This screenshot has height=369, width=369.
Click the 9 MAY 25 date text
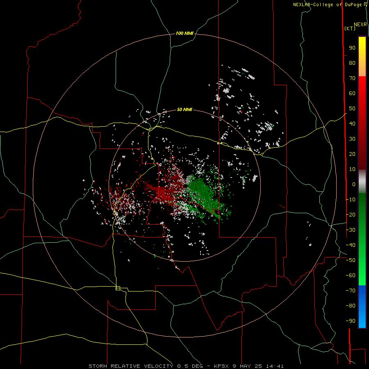coord(248,366)
